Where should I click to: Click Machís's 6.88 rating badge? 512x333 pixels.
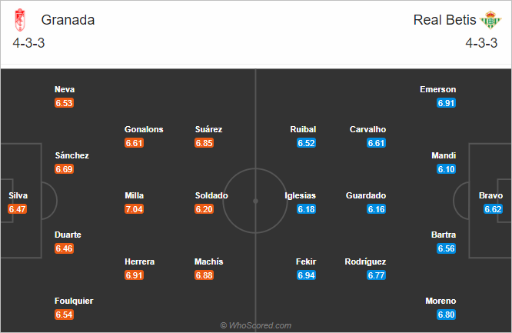click(x=204, y=275)
